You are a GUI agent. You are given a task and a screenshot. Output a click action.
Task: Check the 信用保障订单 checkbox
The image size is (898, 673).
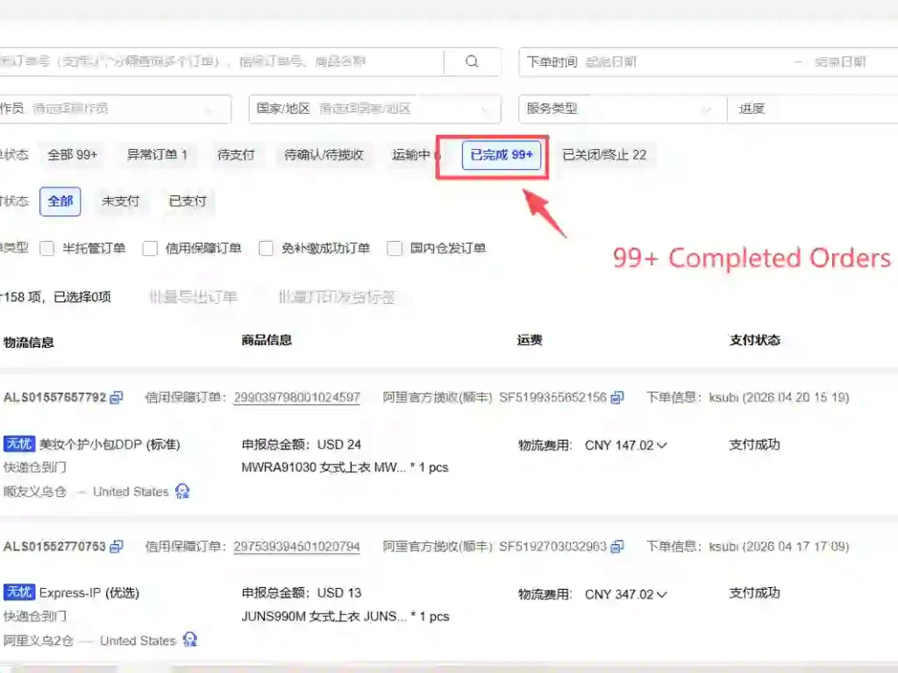[x=150, y=248]
